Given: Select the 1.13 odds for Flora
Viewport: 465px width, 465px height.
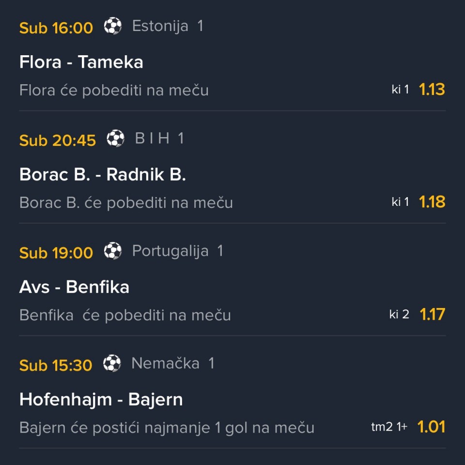Looking at the screenshot, I should (432, 90).
